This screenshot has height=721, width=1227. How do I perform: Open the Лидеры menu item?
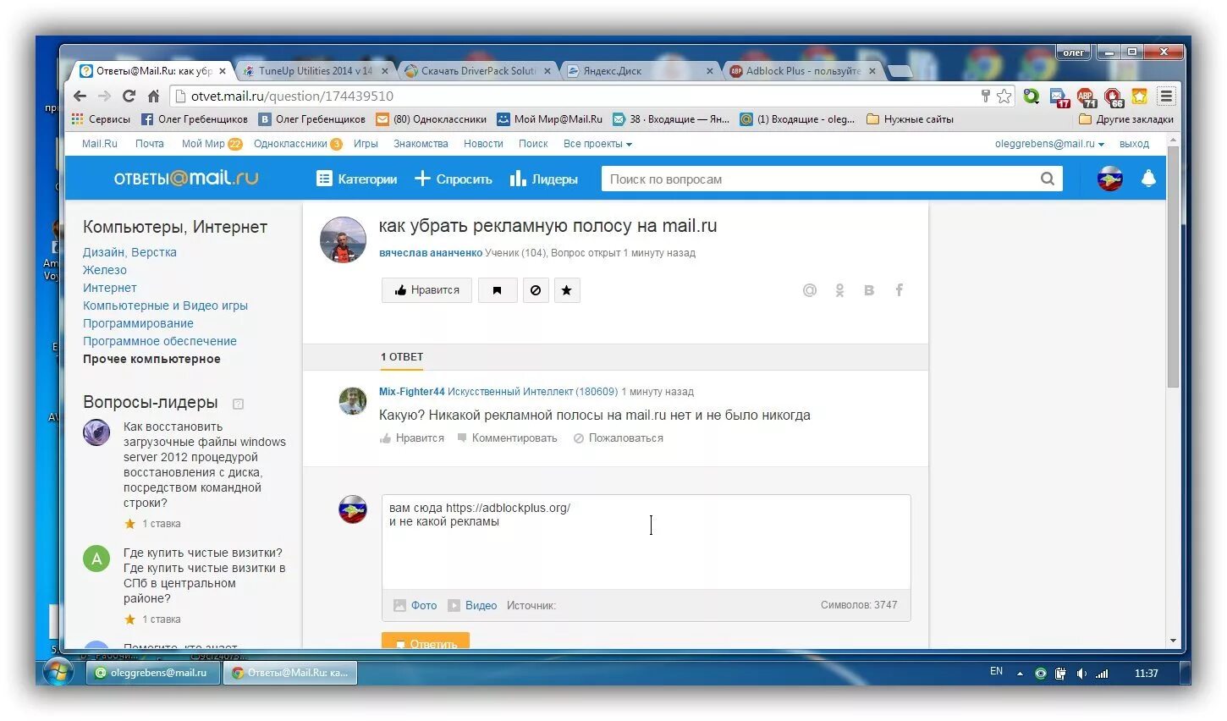click(544, 179)
